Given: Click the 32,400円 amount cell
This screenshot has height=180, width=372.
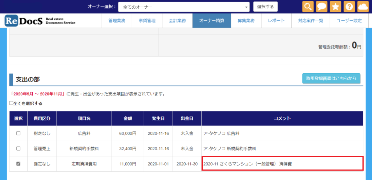Looking at the screenshot, I should pos(128,149).
